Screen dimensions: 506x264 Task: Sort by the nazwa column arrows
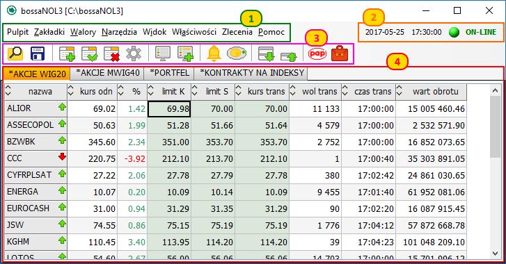8,92
